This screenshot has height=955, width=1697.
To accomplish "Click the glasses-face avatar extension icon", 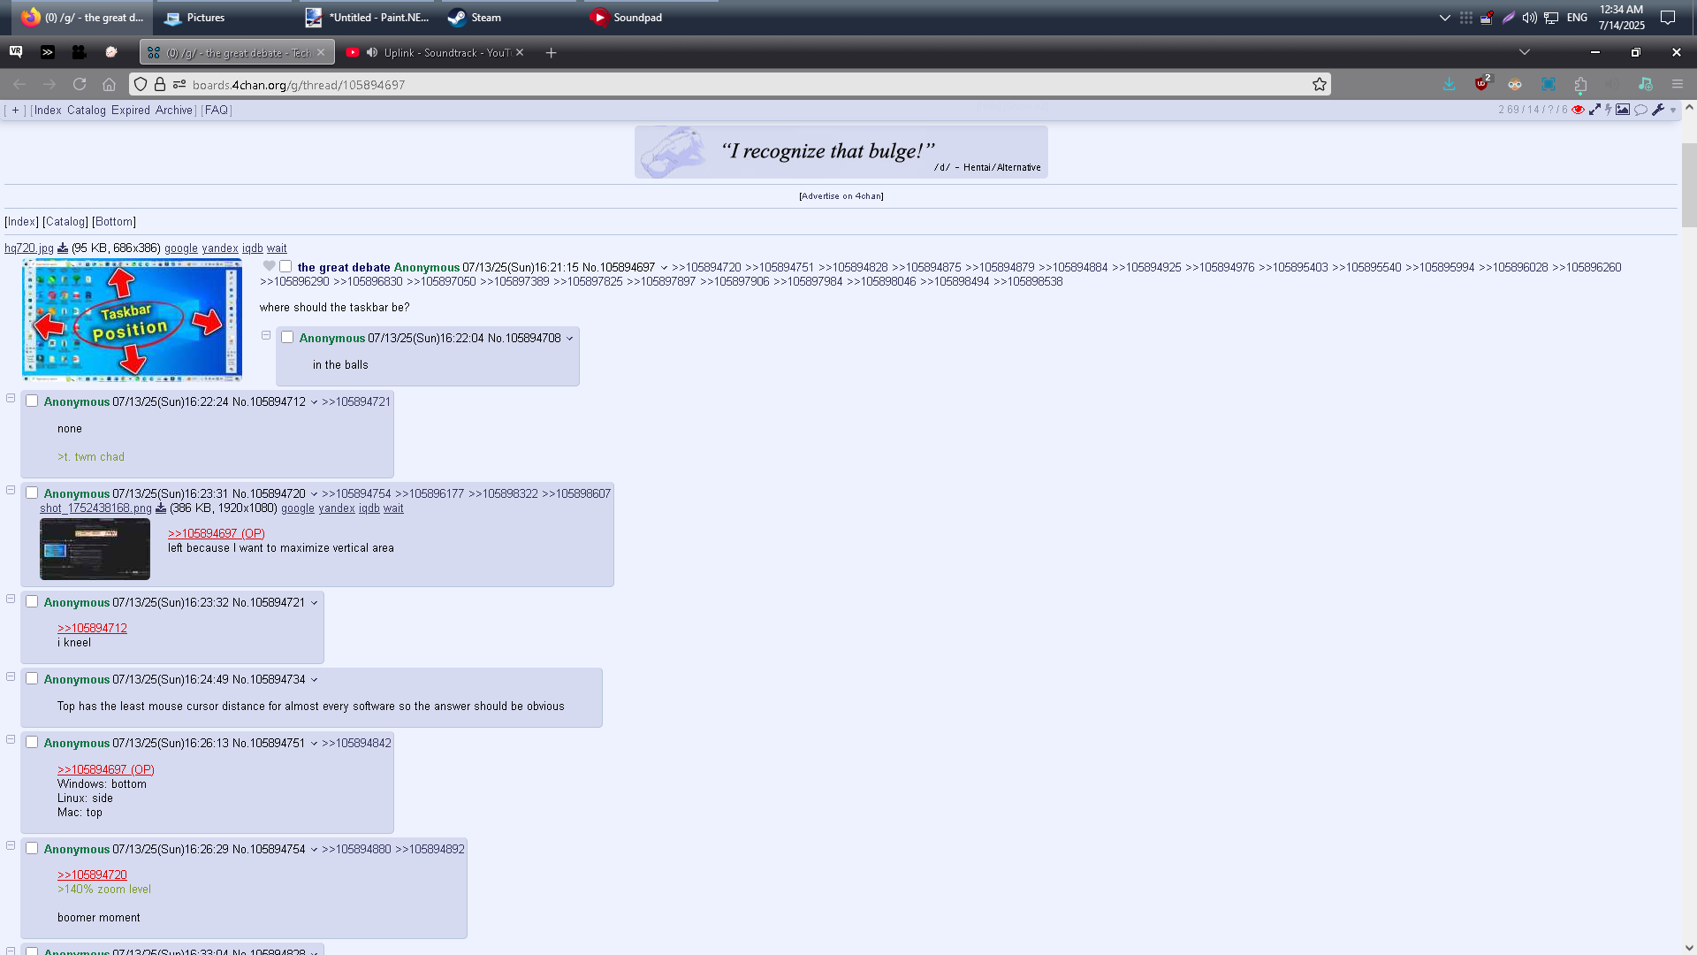I will pyautogui.click(x=1515, y=84).
